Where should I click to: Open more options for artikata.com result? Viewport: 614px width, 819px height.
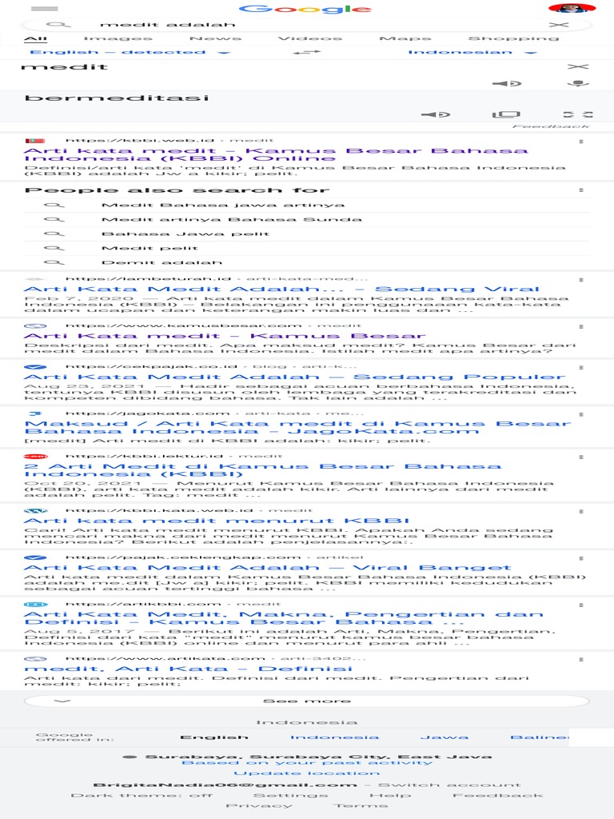(581, 660)
